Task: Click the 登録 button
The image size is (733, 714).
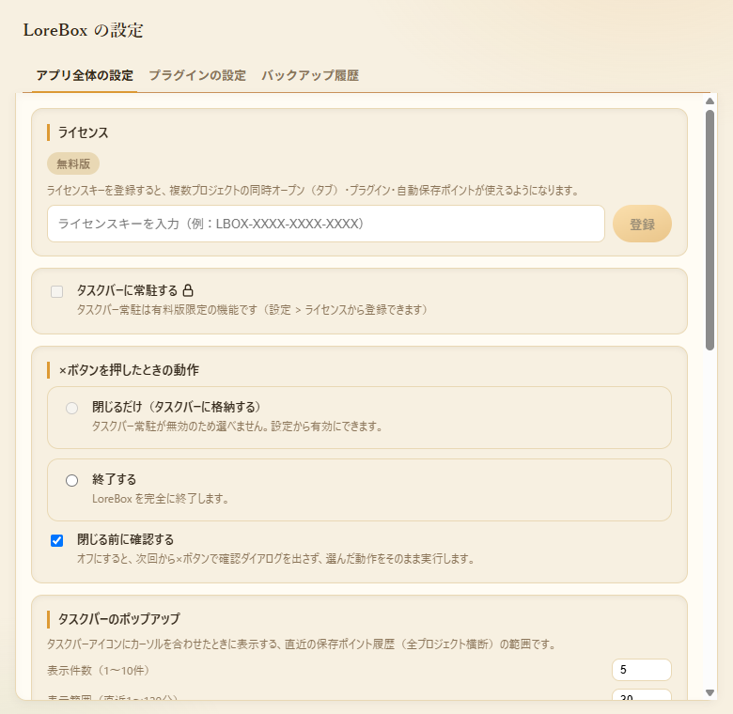Action: pyautogui.click(x=642, y=224)
